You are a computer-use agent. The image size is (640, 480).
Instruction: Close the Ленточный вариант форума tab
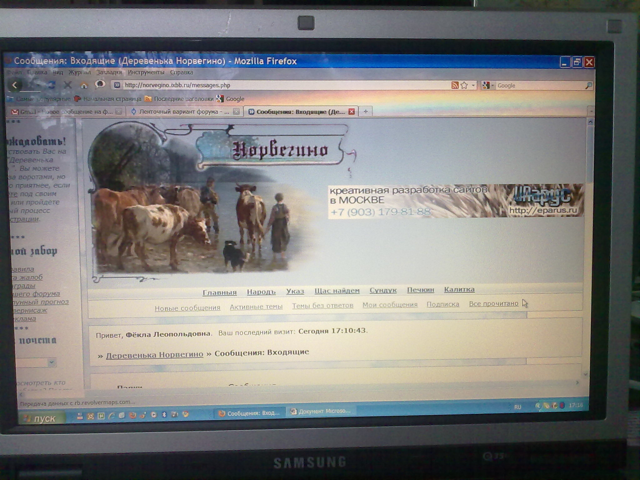pos(237,112)
